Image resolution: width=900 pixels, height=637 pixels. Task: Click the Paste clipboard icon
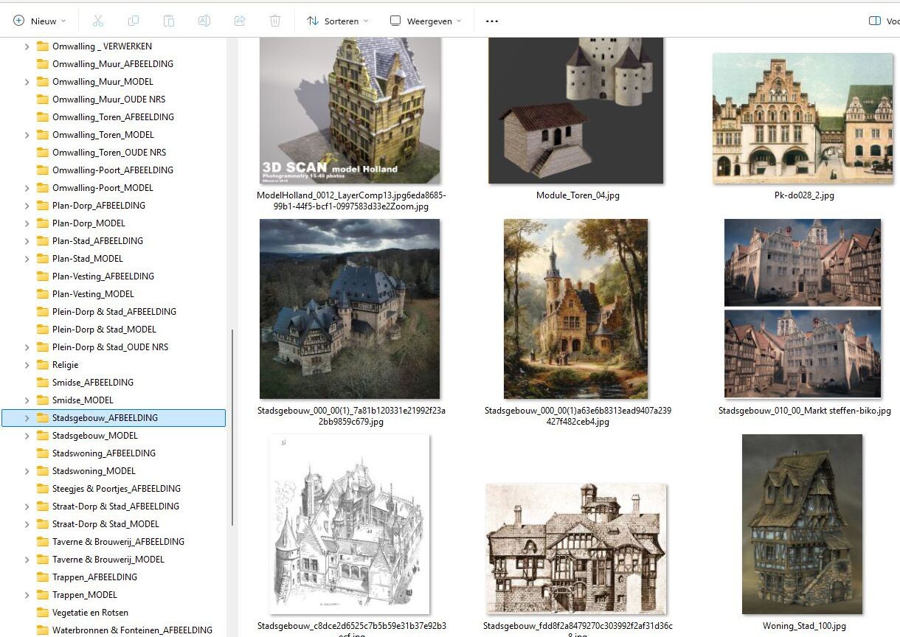click(169, 21)
